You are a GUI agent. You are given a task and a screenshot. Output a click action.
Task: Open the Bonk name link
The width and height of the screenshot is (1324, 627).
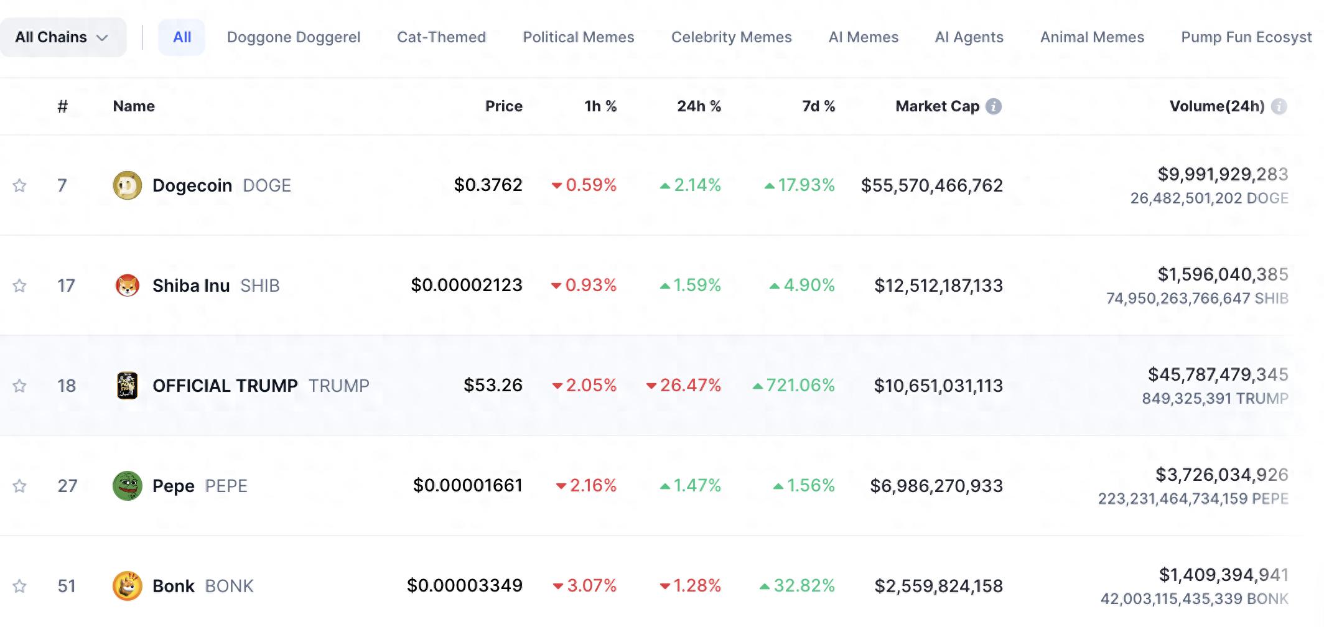(x=174, y=586)
